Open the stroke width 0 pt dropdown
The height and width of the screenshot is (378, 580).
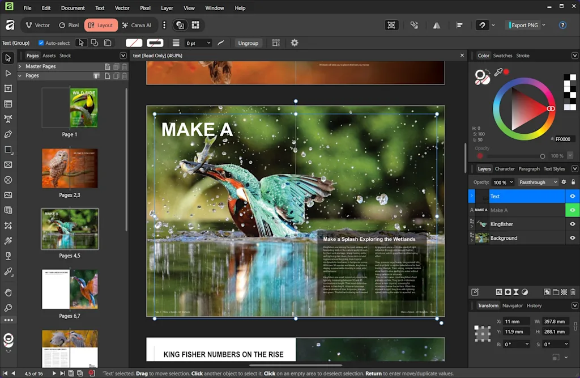tap(208, 43)
